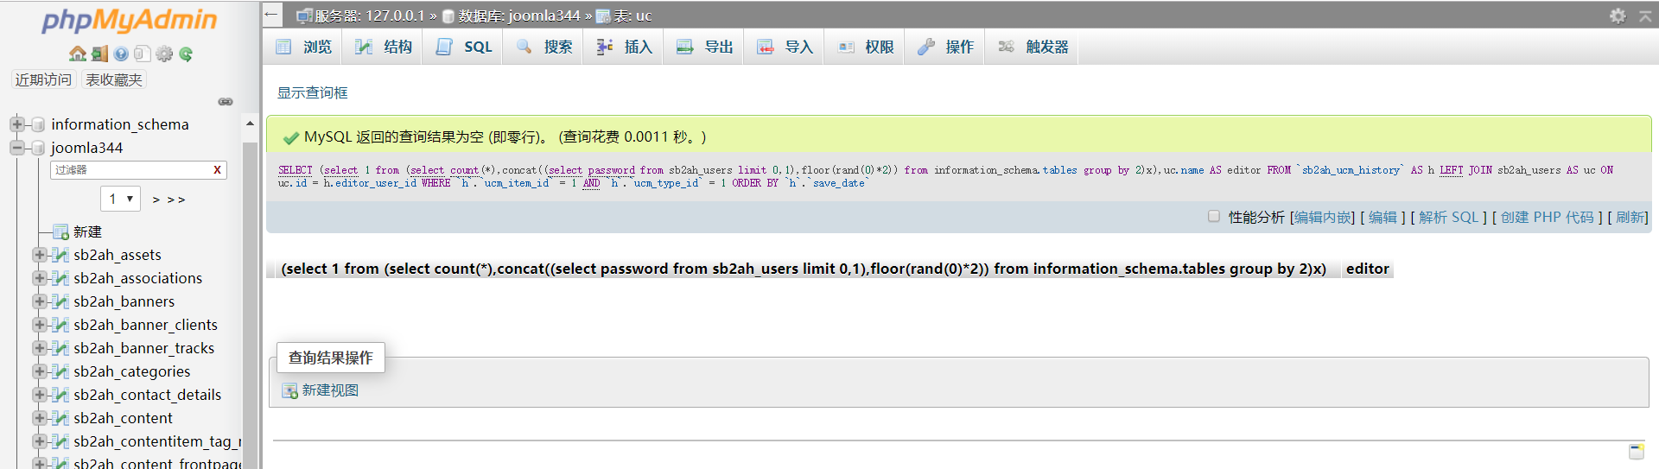Click the editor column header
Viewport: 1659px width, 469px height.
tap(1367, 269)
